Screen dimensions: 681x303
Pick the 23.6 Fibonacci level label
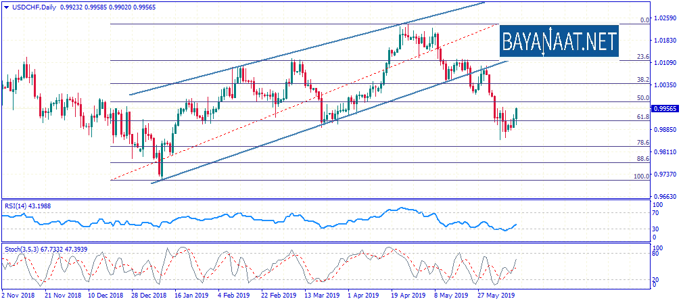point(643,57)
